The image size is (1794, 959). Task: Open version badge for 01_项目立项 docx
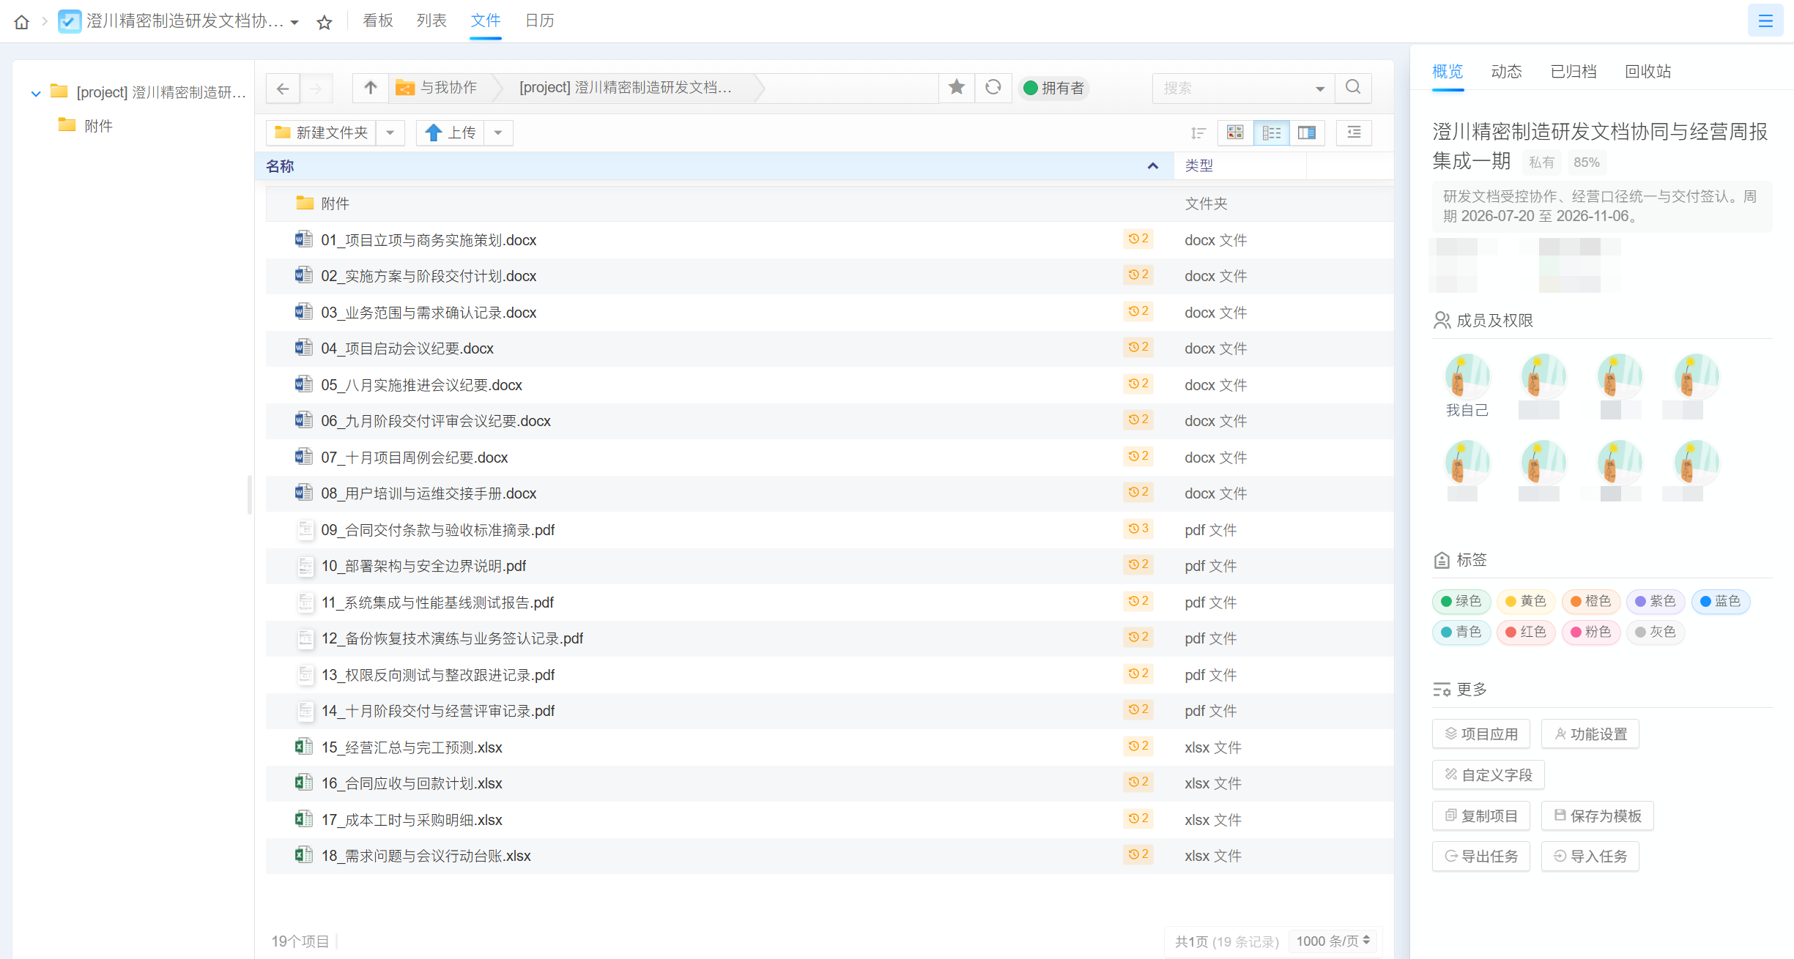(x=1138, y=239)
